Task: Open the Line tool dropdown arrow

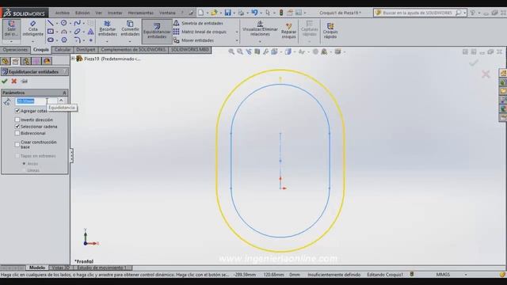Action: click(57, 23)
